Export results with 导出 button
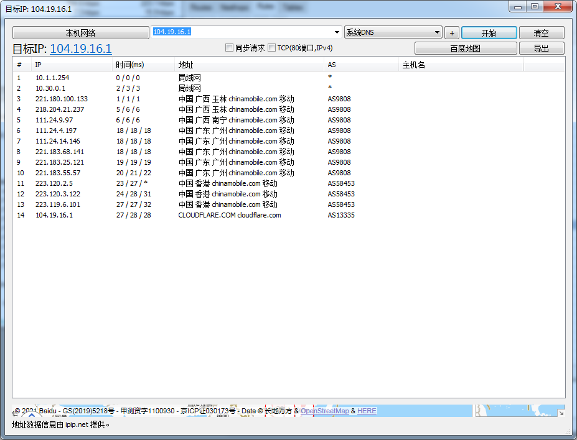577x440 pixels. [542, 48]
